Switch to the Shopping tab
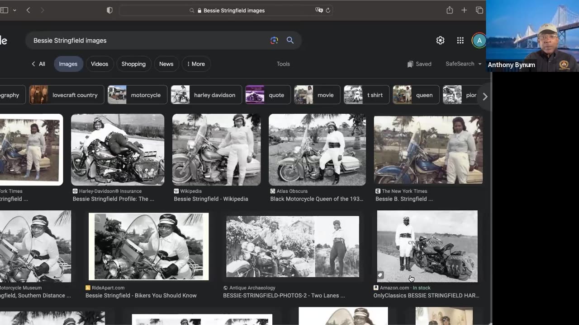Viewport: 579px width, 325px height. click(x=133, y=64)
